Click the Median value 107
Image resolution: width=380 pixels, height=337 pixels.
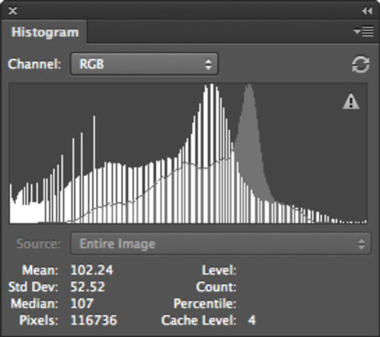82,303
